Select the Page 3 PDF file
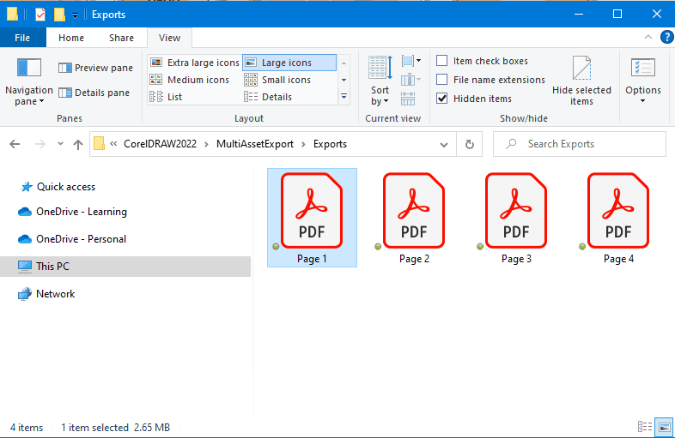This screenshot has height=438, width=675. pyautogui.click(x=516, y=219)
